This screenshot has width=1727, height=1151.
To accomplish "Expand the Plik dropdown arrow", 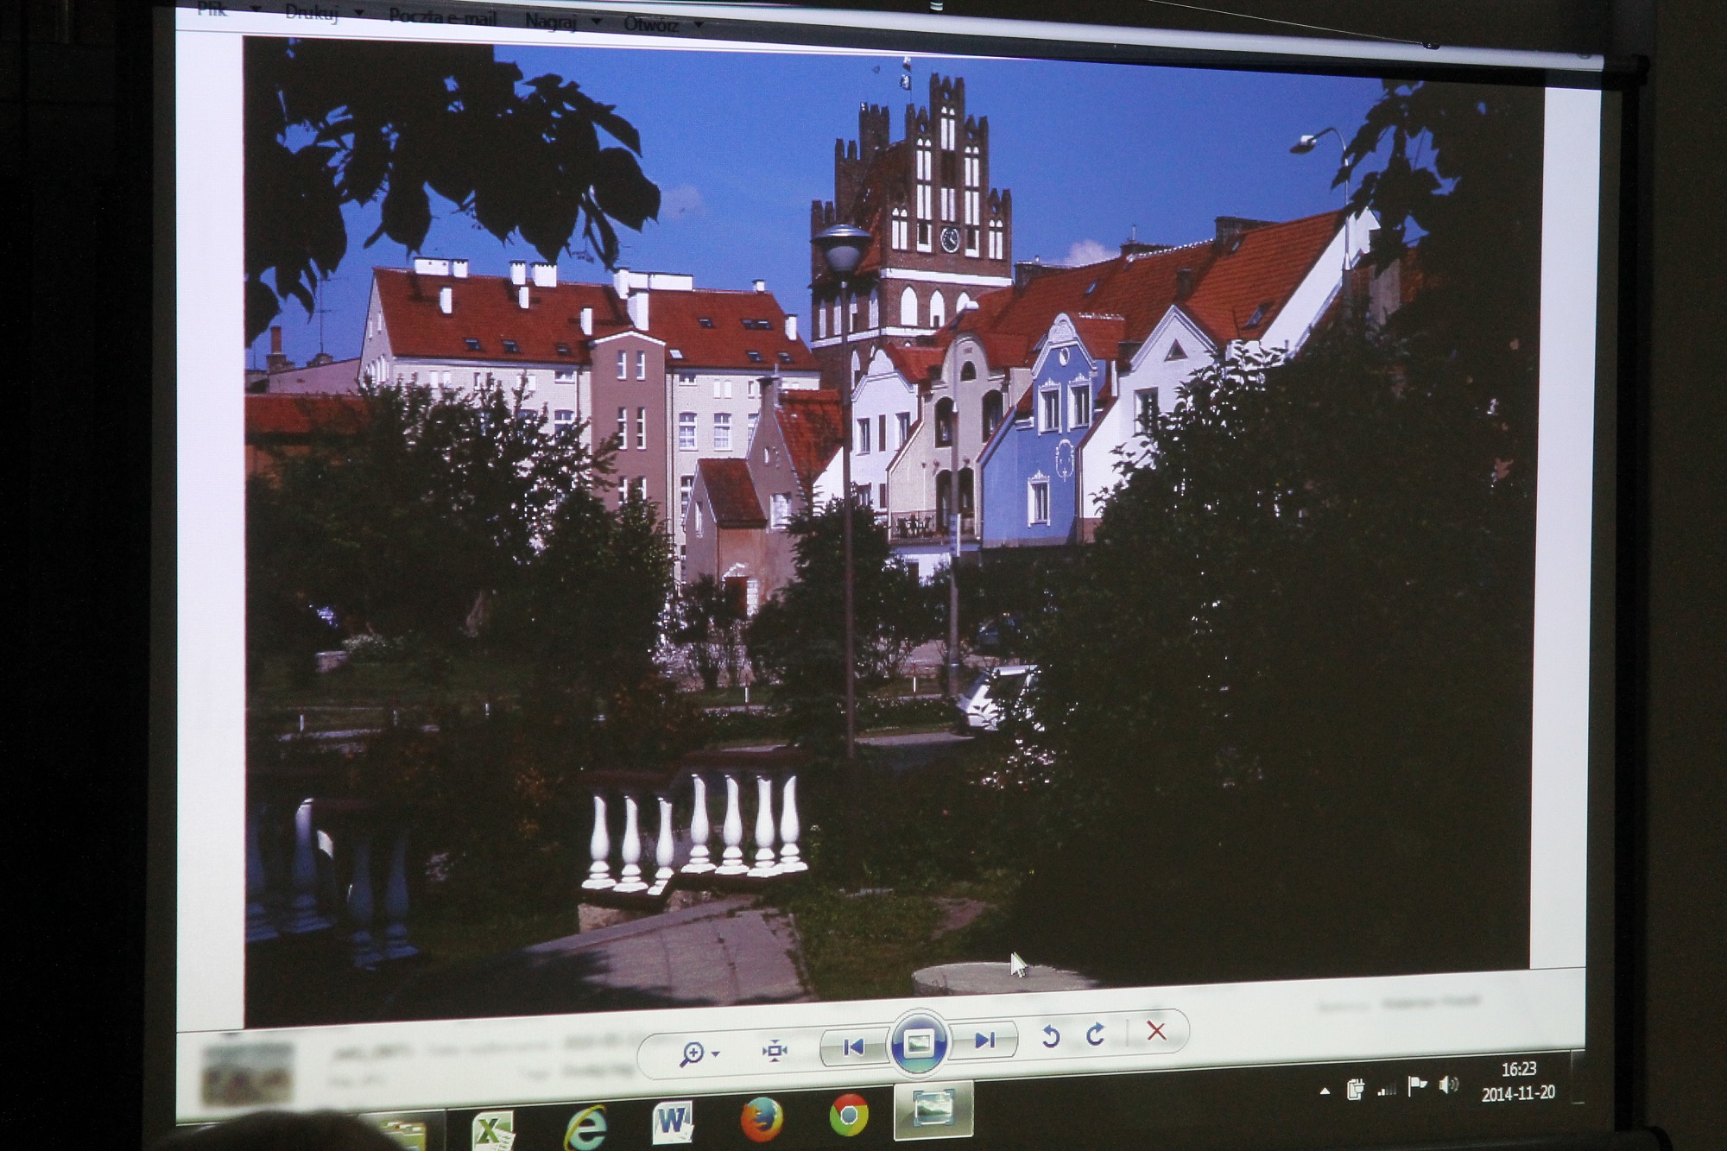I will 256,9.
